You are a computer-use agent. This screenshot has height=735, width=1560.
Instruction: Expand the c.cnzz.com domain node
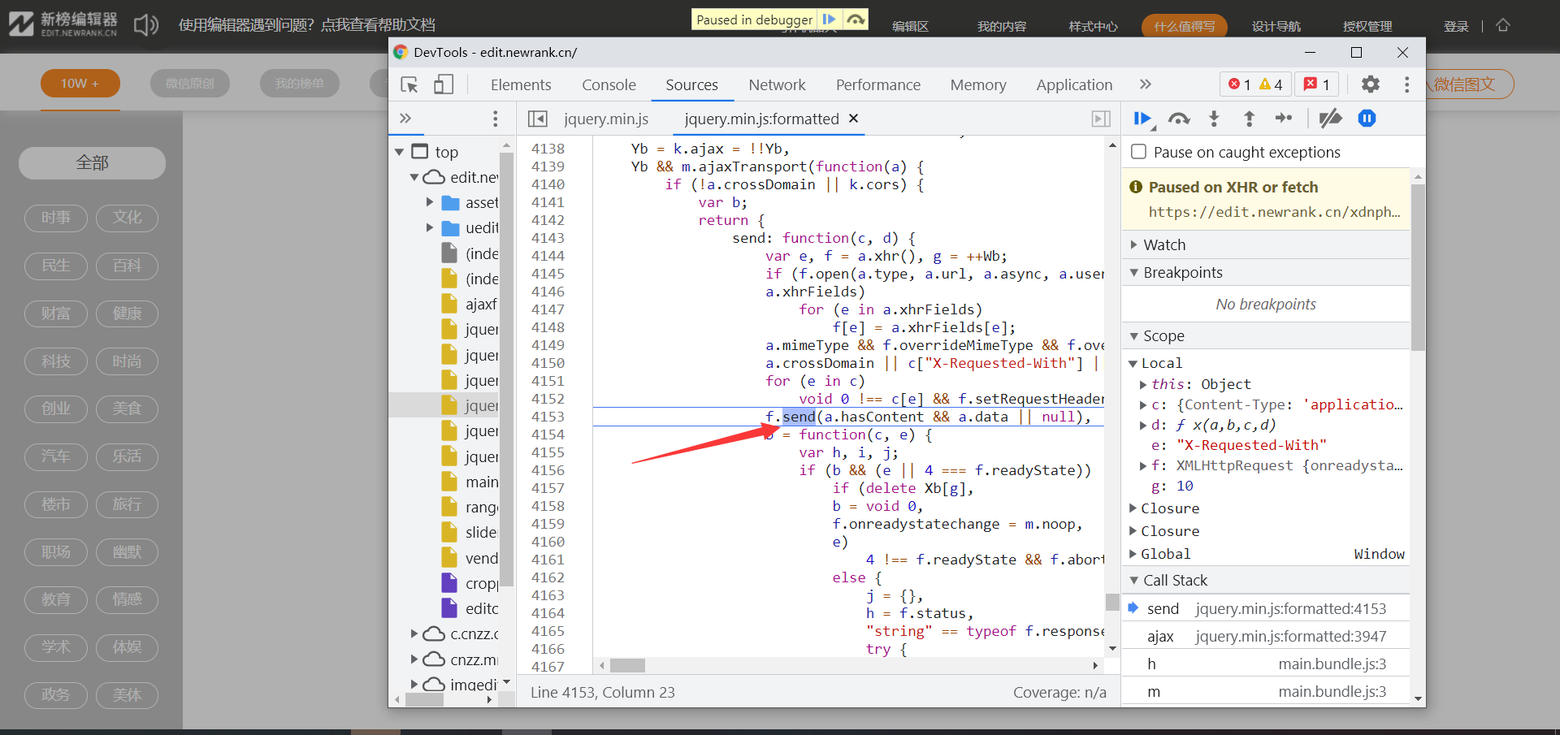pos(414,633)
